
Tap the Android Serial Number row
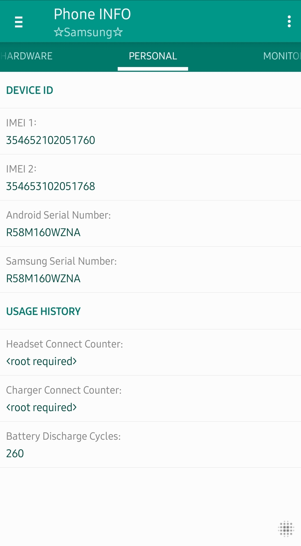click(x=58, y=215)
